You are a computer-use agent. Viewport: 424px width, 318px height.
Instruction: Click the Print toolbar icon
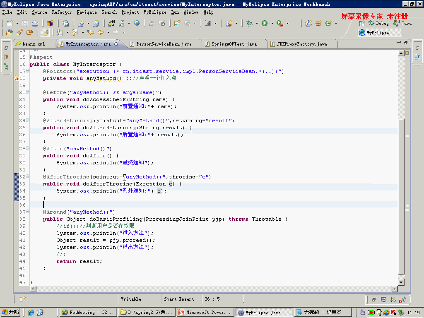click(35, 23)
